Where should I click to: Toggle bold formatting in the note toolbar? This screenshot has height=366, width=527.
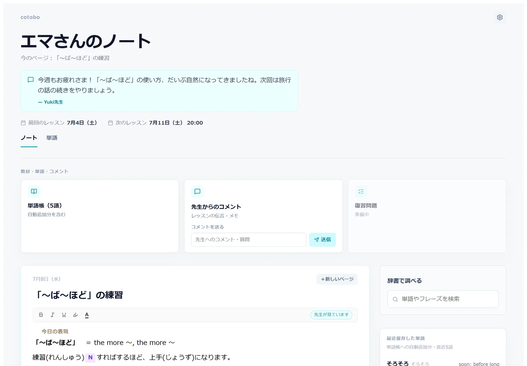pos(41,315)
